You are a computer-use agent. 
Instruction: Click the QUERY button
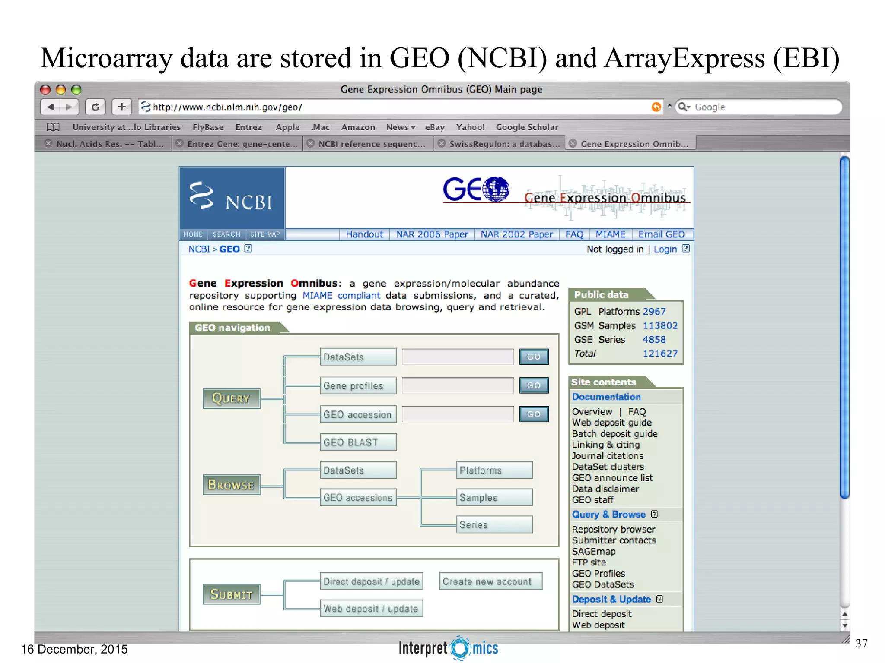coord(232,398)
